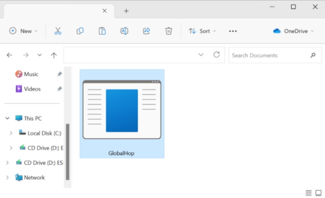Image resolution: width=325 pixels, height=198 pixels.
Task: Click the Cut scissors icon
Action: pyautogui.click(x=58, y=31)
